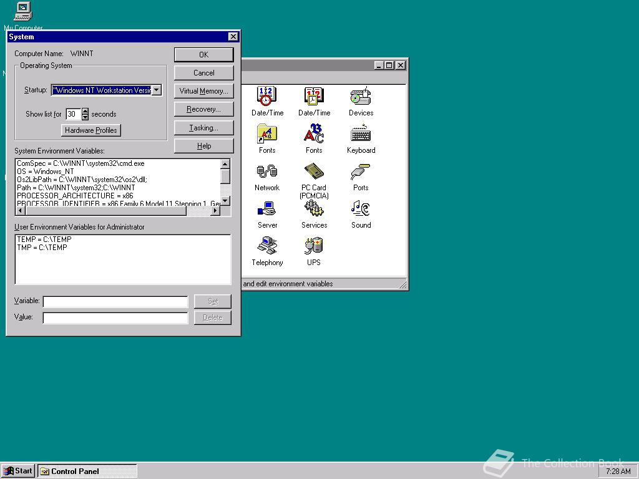Click the system variables scroll up arrow

[225, 164]
